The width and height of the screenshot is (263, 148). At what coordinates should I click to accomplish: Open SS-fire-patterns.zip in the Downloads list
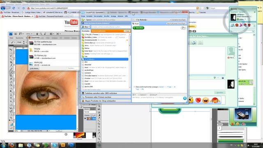[53, 43]
